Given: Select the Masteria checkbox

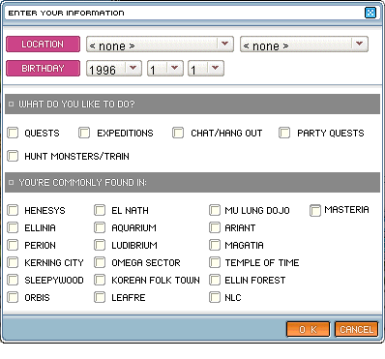Looking at the screenshot, I should click(x=315, y=211).
